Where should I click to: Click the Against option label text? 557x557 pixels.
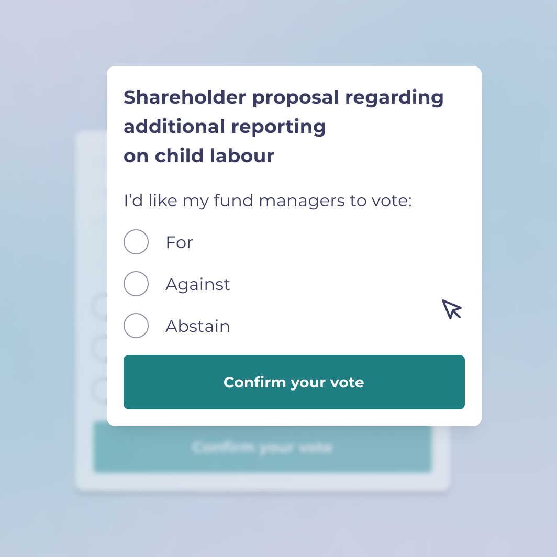198,284
